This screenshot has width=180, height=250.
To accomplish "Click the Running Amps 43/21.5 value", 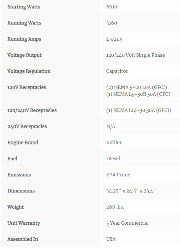I will point(114,39).
